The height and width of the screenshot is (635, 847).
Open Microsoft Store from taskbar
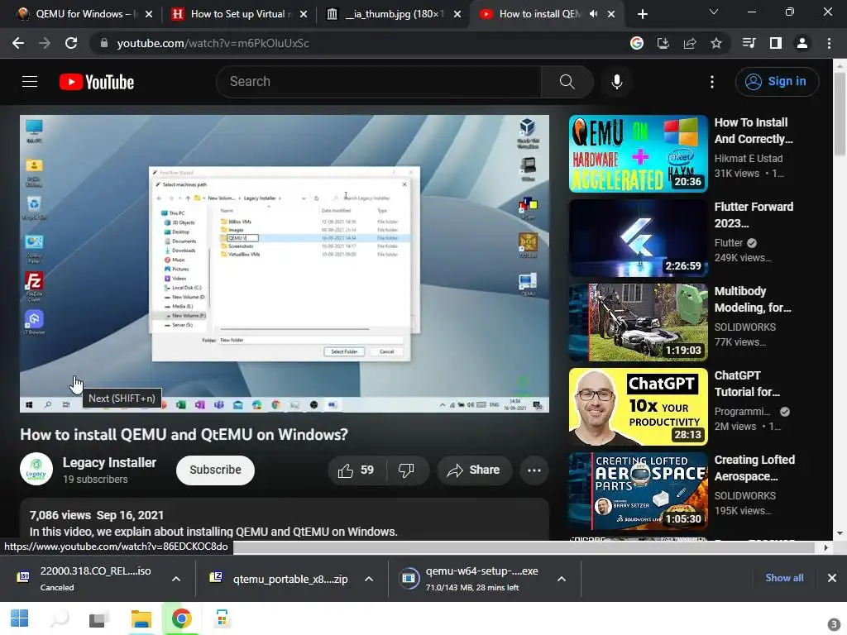pos(222,618)
